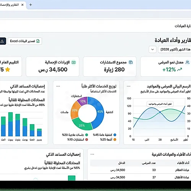Image resolution: width=191 pixels, height=191 pixels.
Task: Click the cell showing 27 patients
Action: (154, 177)
